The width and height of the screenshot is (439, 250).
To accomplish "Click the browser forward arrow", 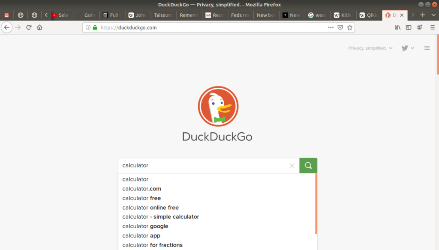I will coord(18,27).
